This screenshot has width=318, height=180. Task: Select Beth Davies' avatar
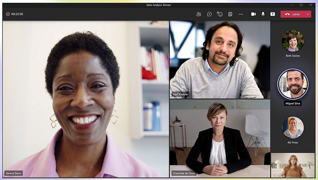pos(293,41)
